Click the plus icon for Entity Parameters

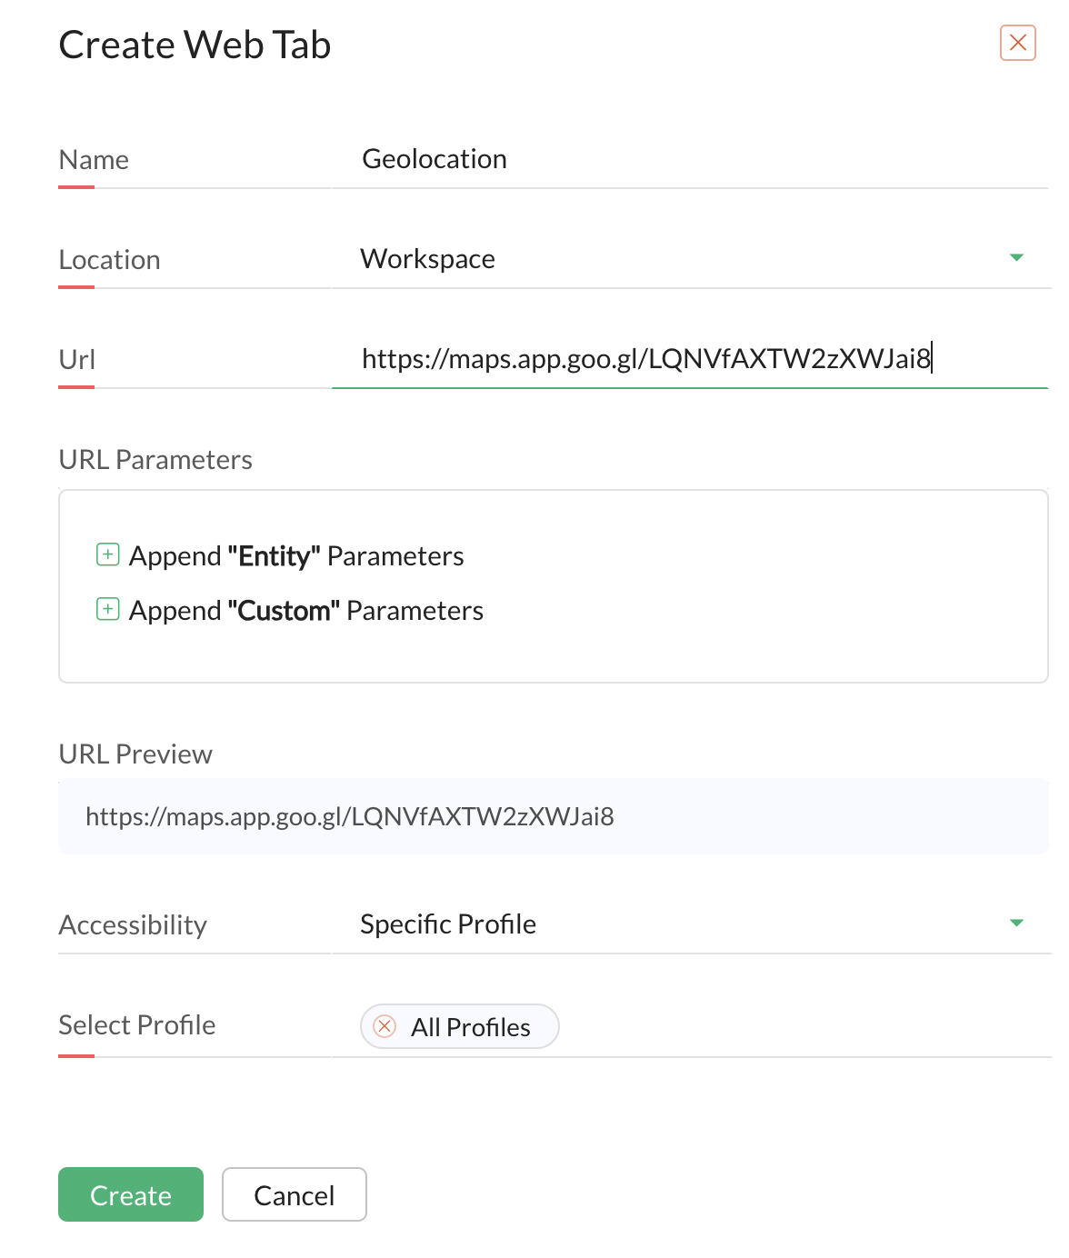pos(108,554)
